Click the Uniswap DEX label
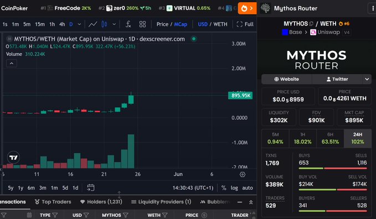376x219 pixels. pos(326,32)
